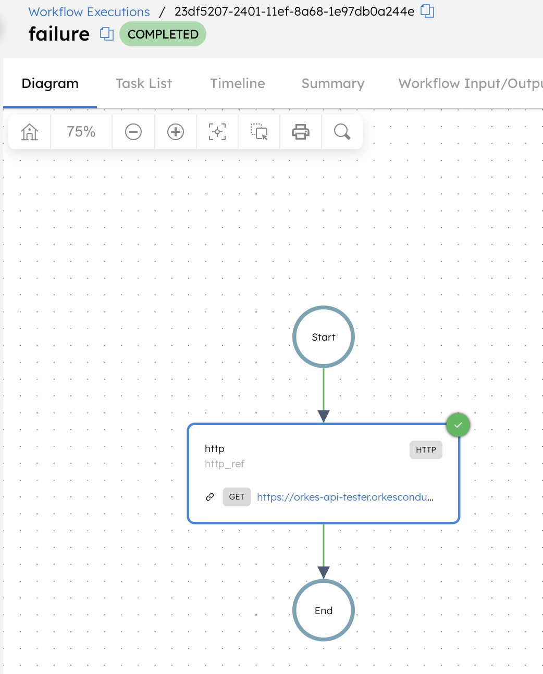Open the Workflow Executions breadcrumb link
Screen dimensions: 543x674
pyautogui.click(x=89, y=12)
